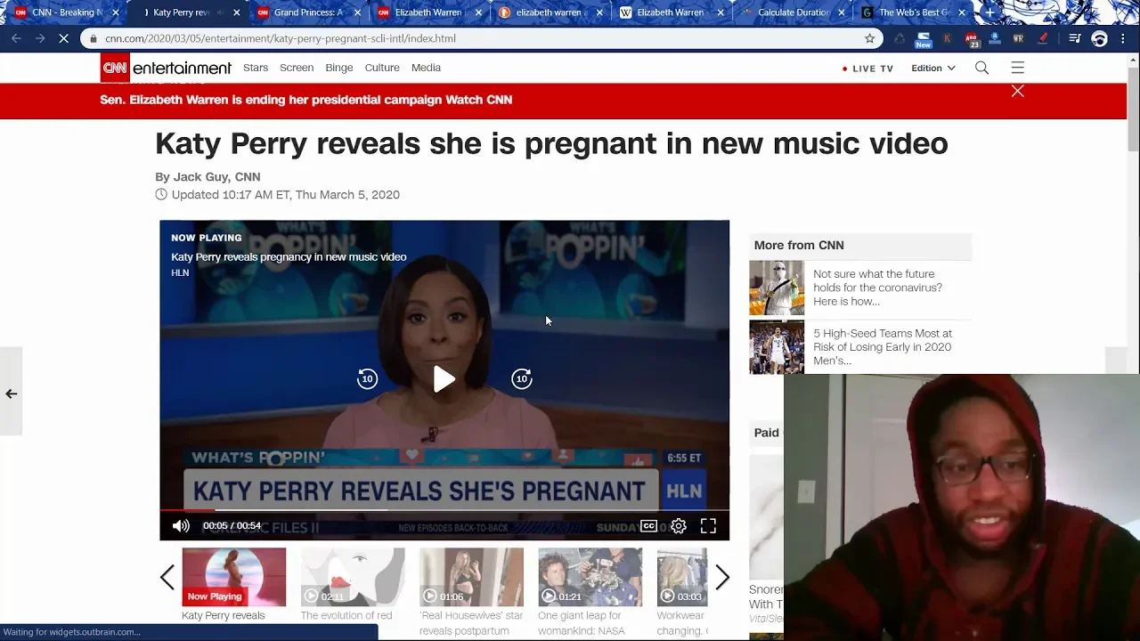This screenshot has width=1140, height=641.
Task: Click coronavirus article thumbnail
Action: [x=777, y=288]
